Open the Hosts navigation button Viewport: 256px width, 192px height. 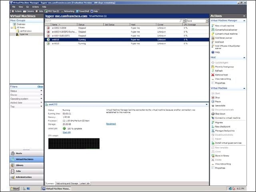[27, 153]
